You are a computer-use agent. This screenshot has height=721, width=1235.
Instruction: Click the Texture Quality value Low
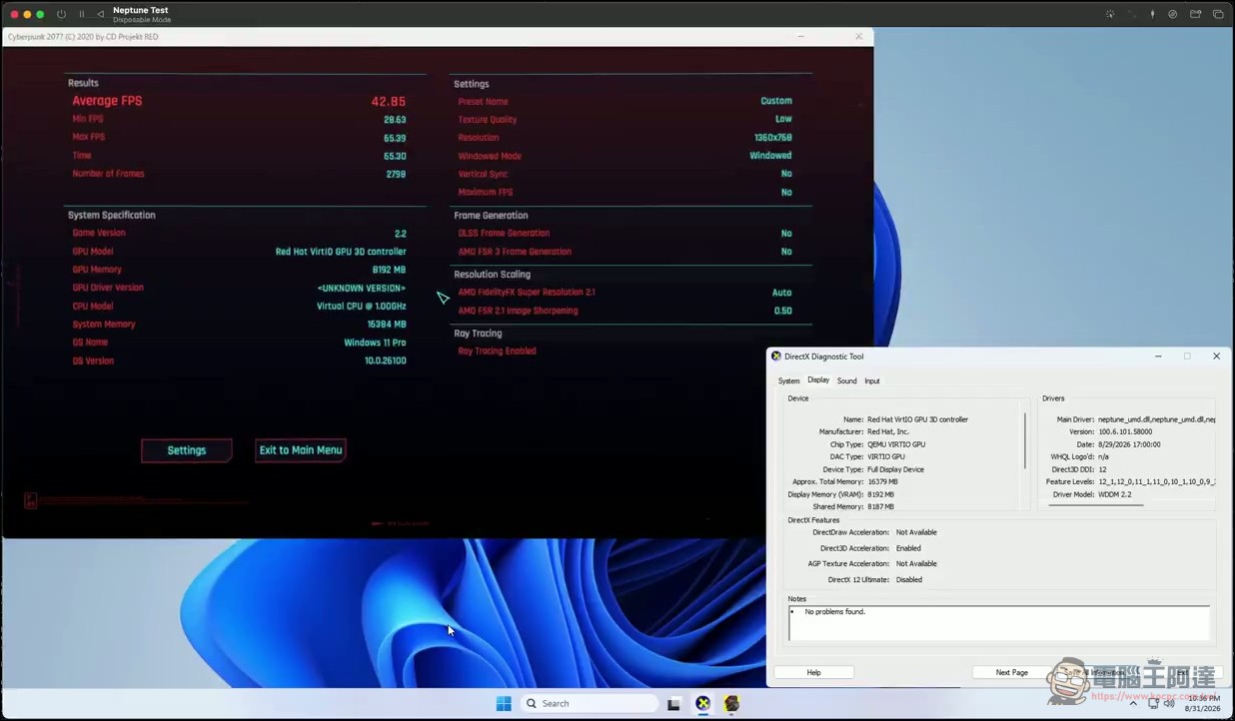click(x=783, y=119)
